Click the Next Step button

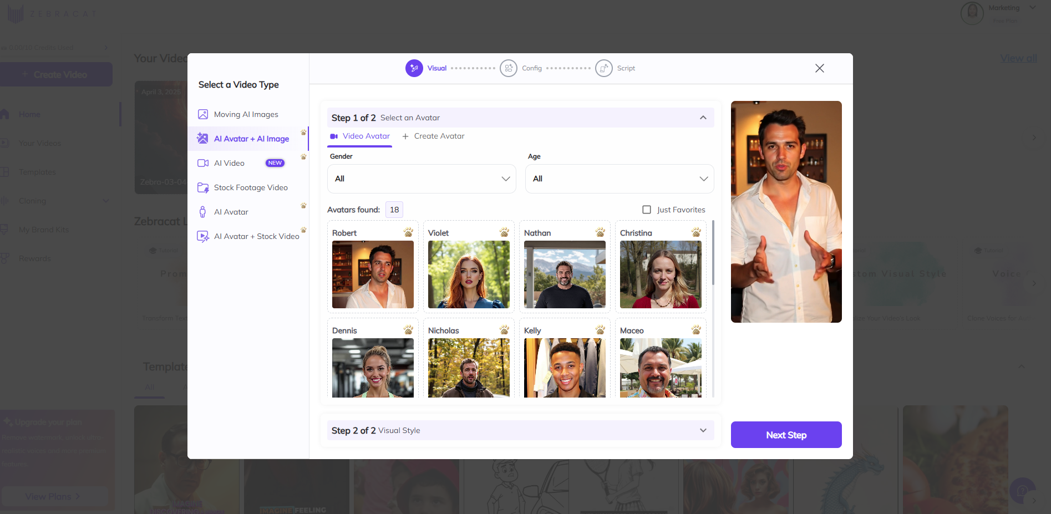tap(786, 435)
